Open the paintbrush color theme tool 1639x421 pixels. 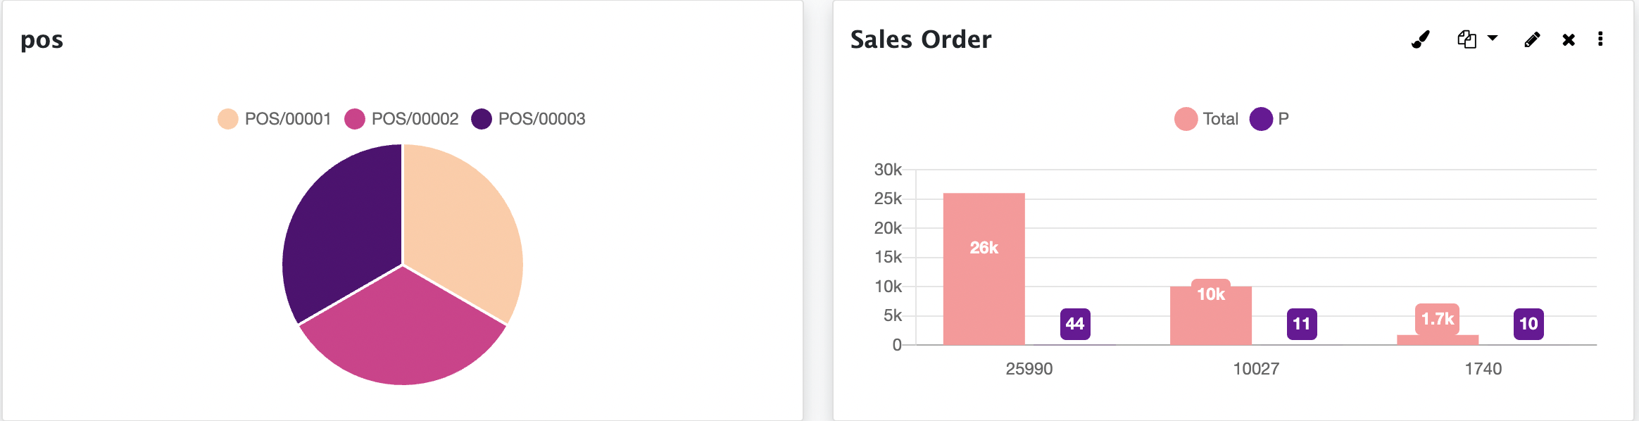pos(1421,39)
